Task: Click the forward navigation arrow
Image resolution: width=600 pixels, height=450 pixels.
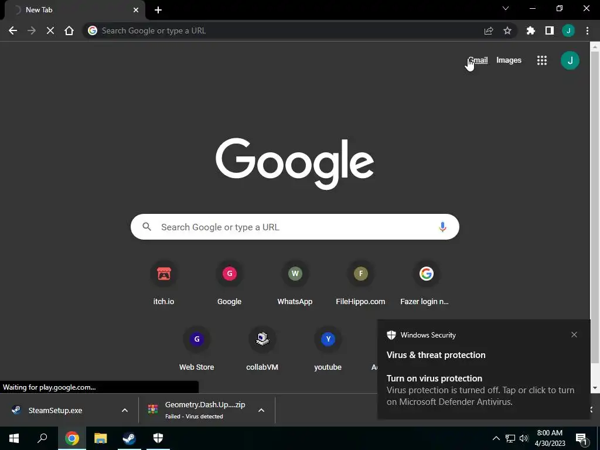Action: [x=32, y=30]
